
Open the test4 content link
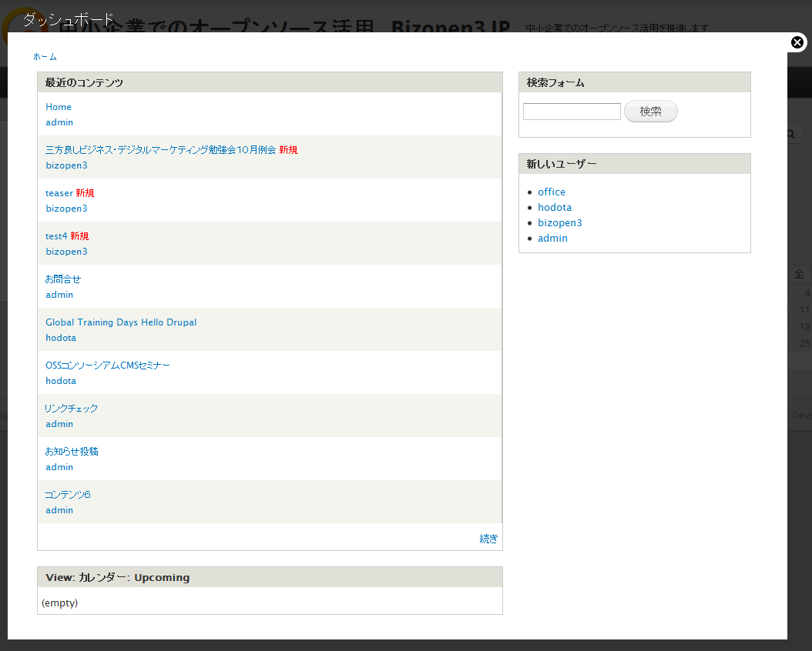(x=56, y=236)
